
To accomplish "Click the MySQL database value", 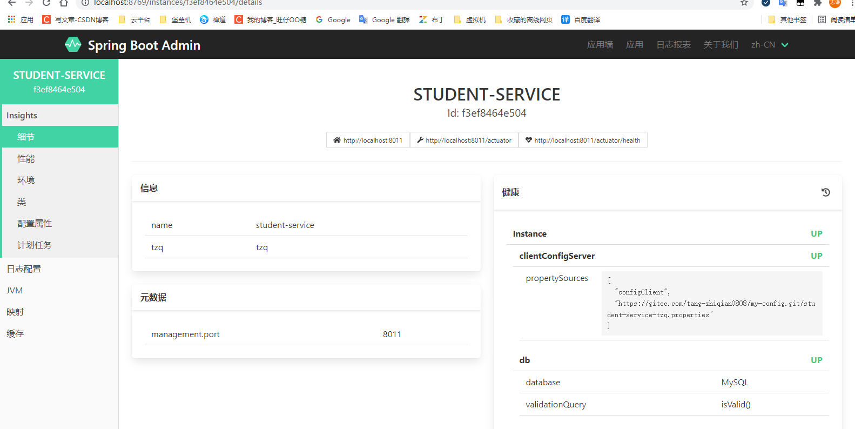I will pos(735,382).
